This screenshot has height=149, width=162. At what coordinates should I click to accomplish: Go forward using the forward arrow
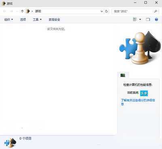pyautogui.click(x=11, y=11)
